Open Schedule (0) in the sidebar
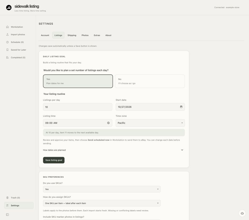This screenshot has height=220, width=249. pyautogui.click(x=19, y=42)
